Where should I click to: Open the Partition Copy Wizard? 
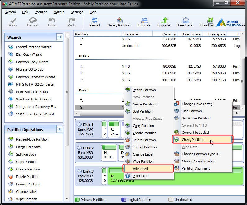pyautogui.click(x=28, y=62)
